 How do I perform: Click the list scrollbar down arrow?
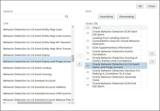coord(73,100)
